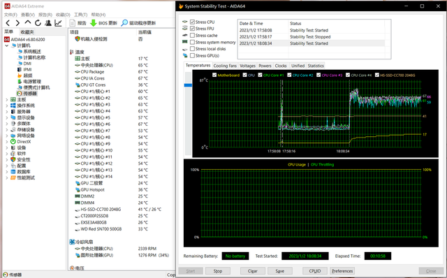Click the network devices tree icon

[x=13, y=136]
